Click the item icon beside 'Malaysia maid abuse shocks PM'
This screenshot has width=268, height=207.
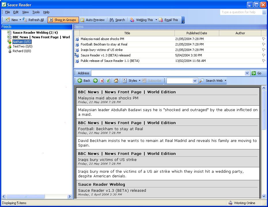pos(77,39)
